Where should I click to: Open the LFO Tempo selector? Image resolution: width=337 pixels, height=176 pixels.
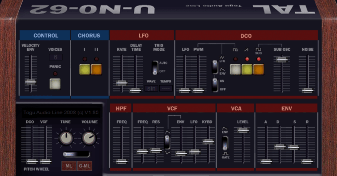[166, 88]
